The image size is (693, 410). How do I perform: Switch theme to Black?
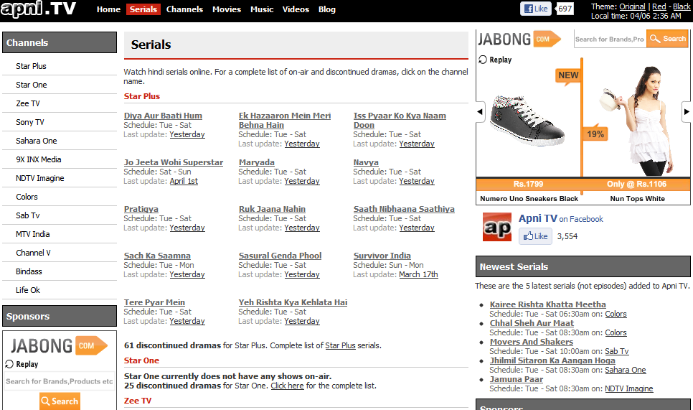(x=682, y=6)
